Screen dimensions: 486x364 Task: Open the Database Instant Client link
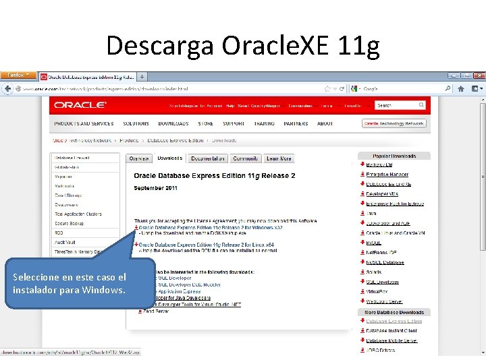tap(391, 330)
